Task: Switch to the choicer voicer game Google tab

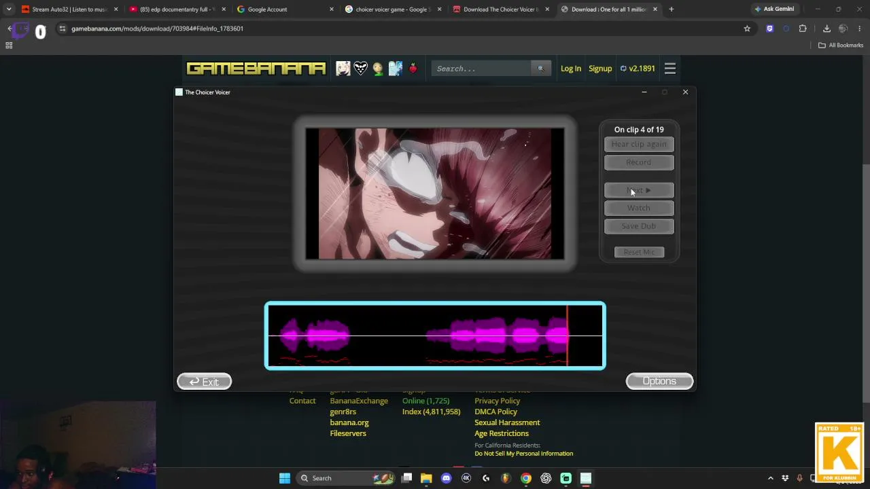Action: tap(394, 10)
